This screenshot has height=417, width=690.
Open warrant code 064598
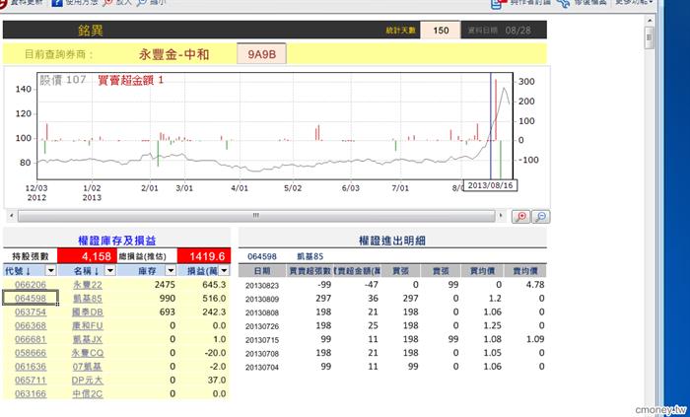click(31, 299)
